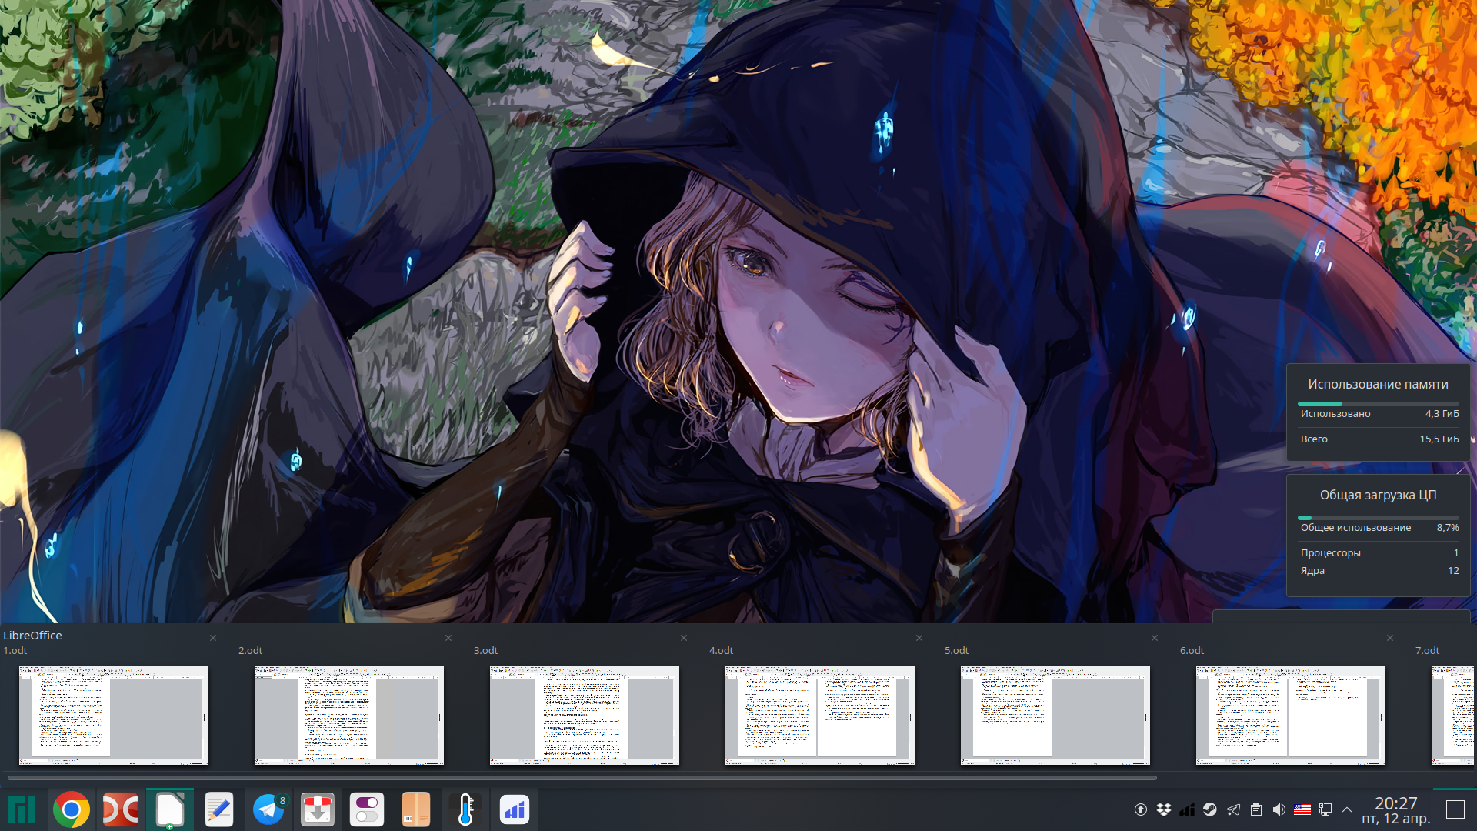Open the thermometer temperature monitor app
Screen dimensions: 1477x831
coord(465,809)
